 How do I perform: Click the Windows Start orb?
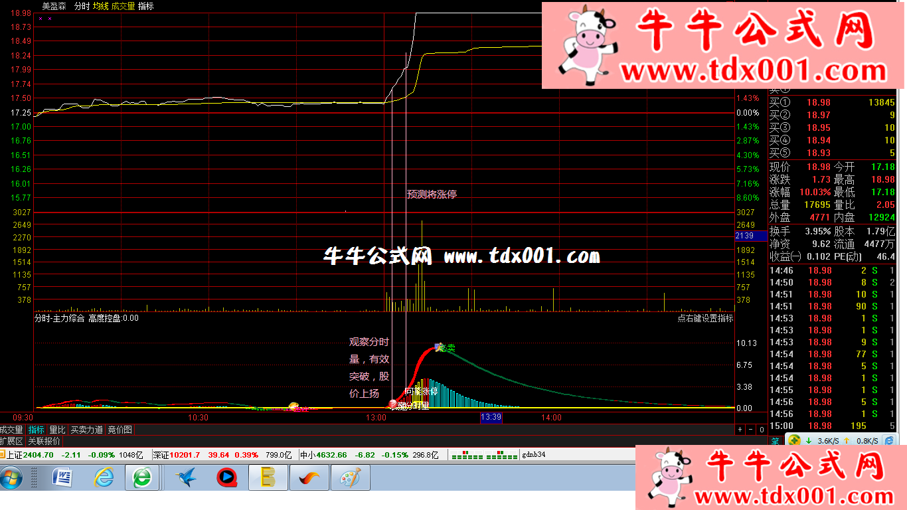click(x=13, y=477)
